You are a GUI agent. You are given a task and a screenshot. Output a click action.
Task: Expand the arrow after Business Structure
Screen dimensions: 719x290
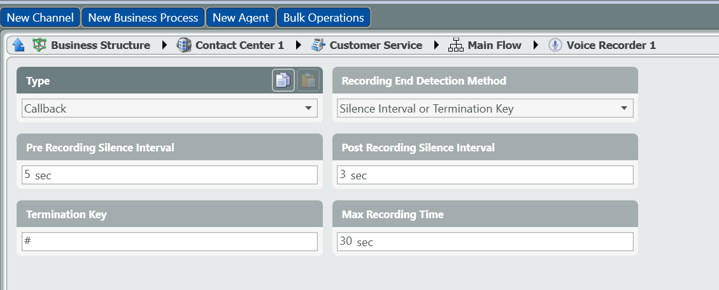point(165,45)
